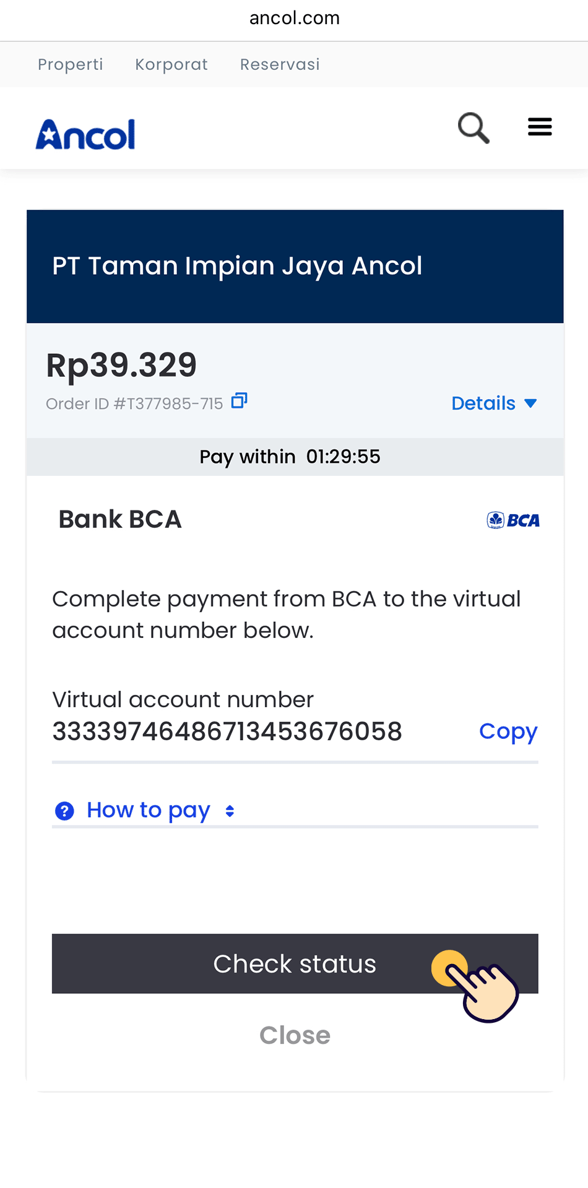Open the Properti menu item

click(71, 64)
